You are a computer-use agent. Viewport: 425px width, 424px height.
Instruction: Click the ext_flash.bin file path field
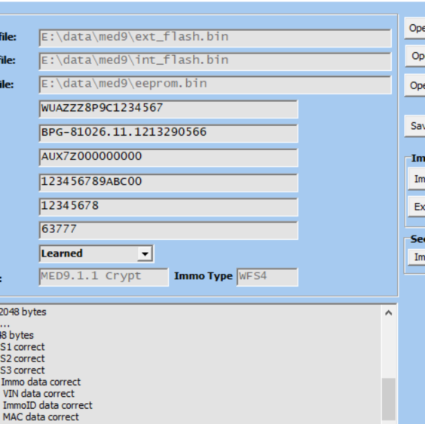click(216, 38)
